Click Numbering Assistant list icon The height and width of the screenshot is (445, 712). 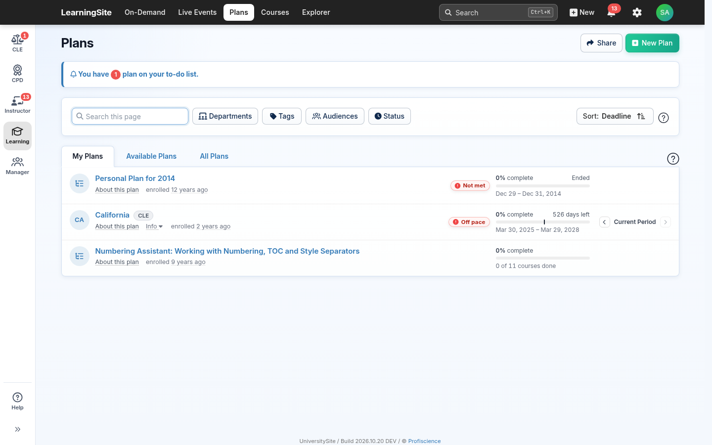[80, 256]
